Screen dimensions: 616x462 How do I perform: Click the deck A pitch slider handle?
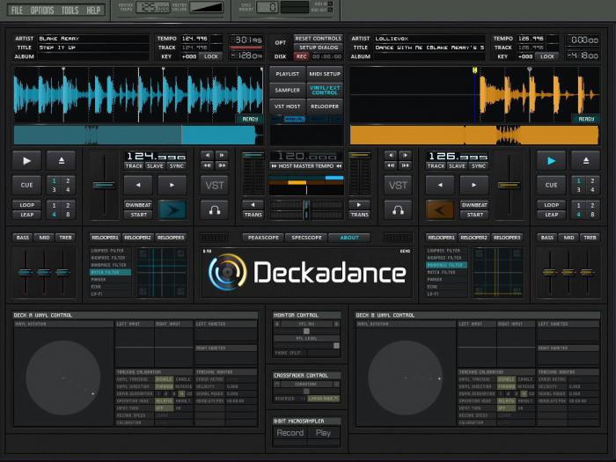coord(104,185)
